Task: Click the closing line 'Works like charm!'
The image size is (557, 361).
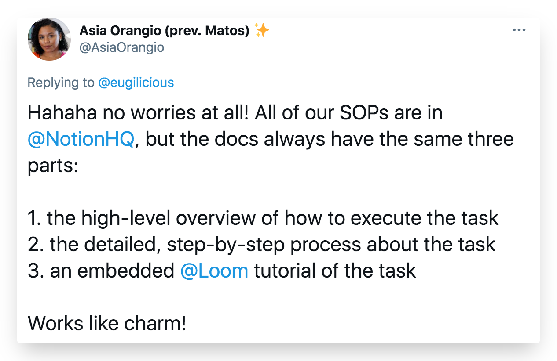Action: point(107,324)
